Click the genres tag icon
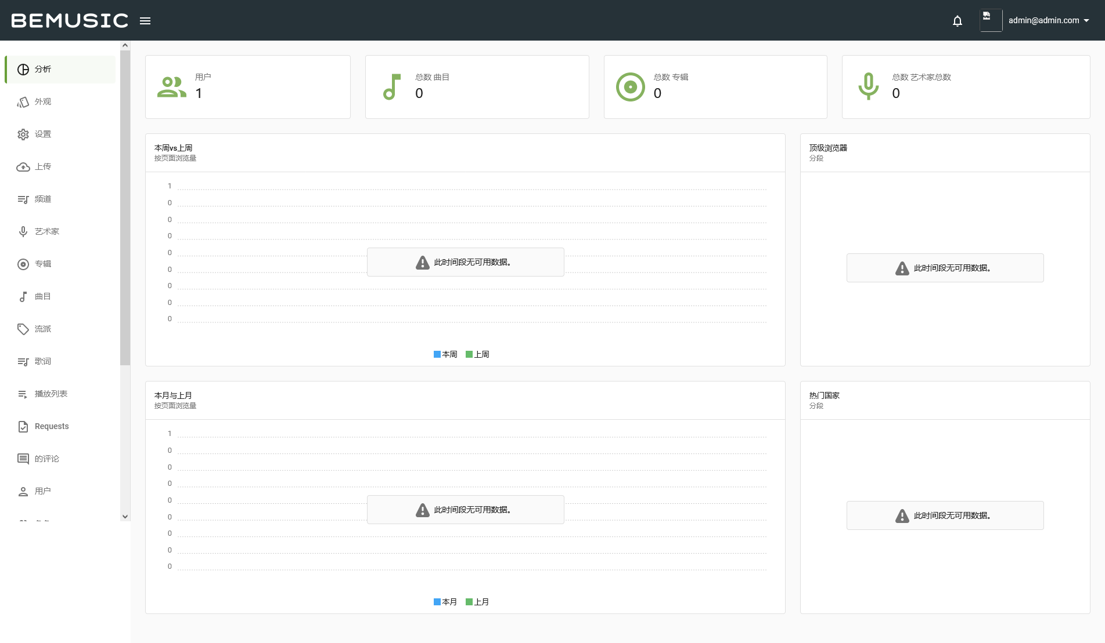Image resolution: width=1105 pixels, height=643 pixels. [x=23, y=329]
